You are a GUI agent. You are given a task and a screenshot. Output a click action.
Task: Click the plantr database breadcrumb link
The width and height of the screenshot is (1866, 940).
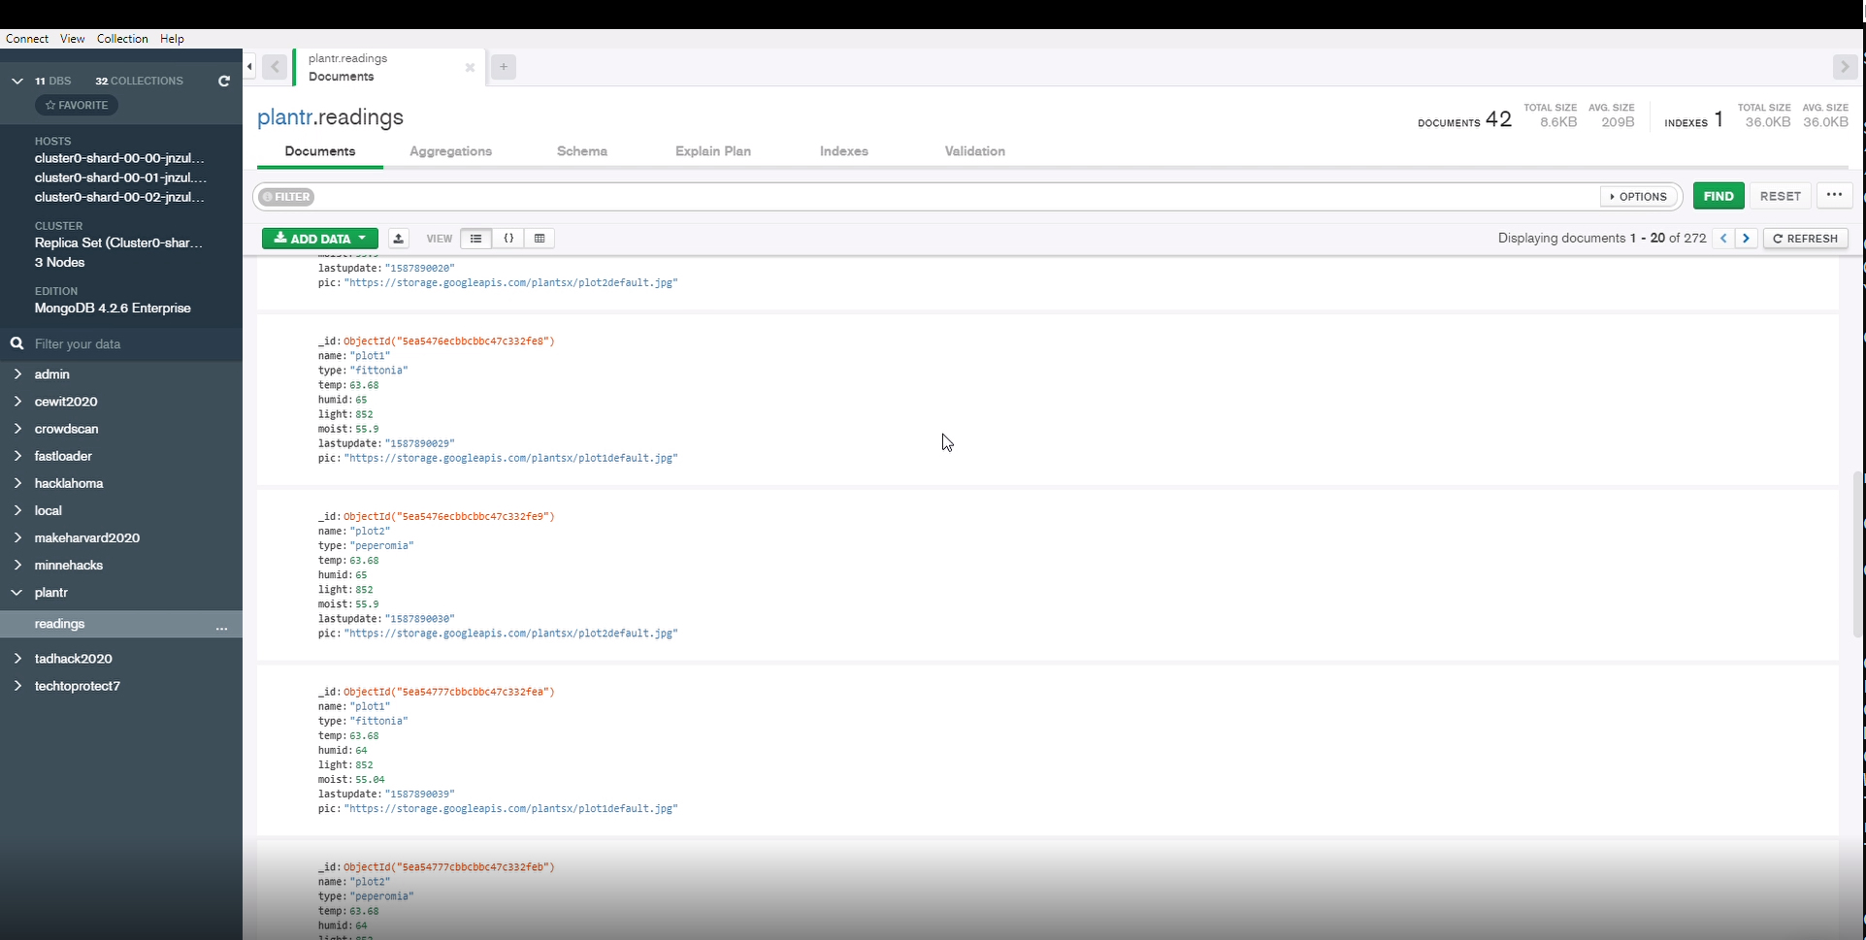284,117
